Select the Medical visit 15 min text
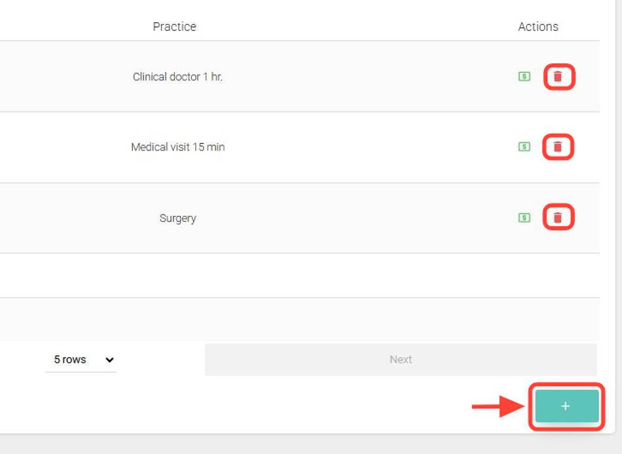 [x=177, y=147]
